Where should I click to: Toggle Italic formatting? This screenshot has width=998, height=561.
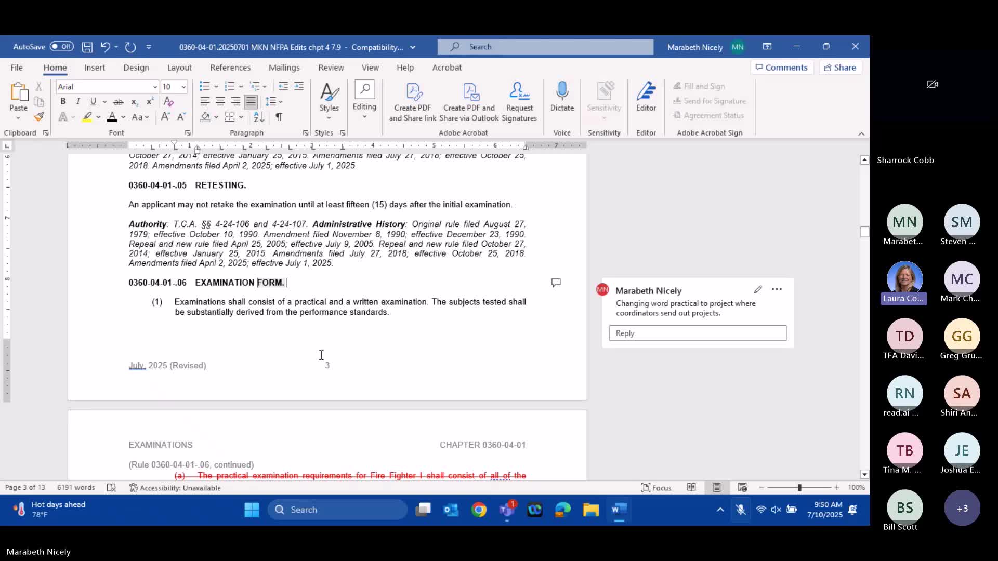click(78, 101)
